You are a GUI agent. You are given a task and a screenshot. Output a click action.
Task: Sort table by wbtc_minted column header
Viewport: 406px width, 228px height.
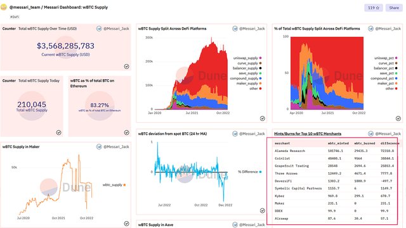pos(338,143)
